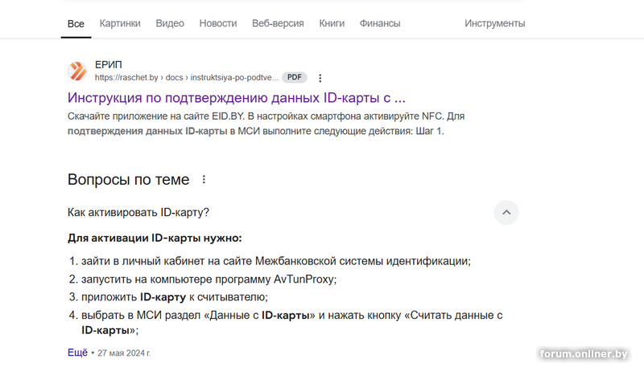This screenshot has width=644, height=371.
Task: Toggle the question Как активировать ID-карту?
Action: coord(138,213)
